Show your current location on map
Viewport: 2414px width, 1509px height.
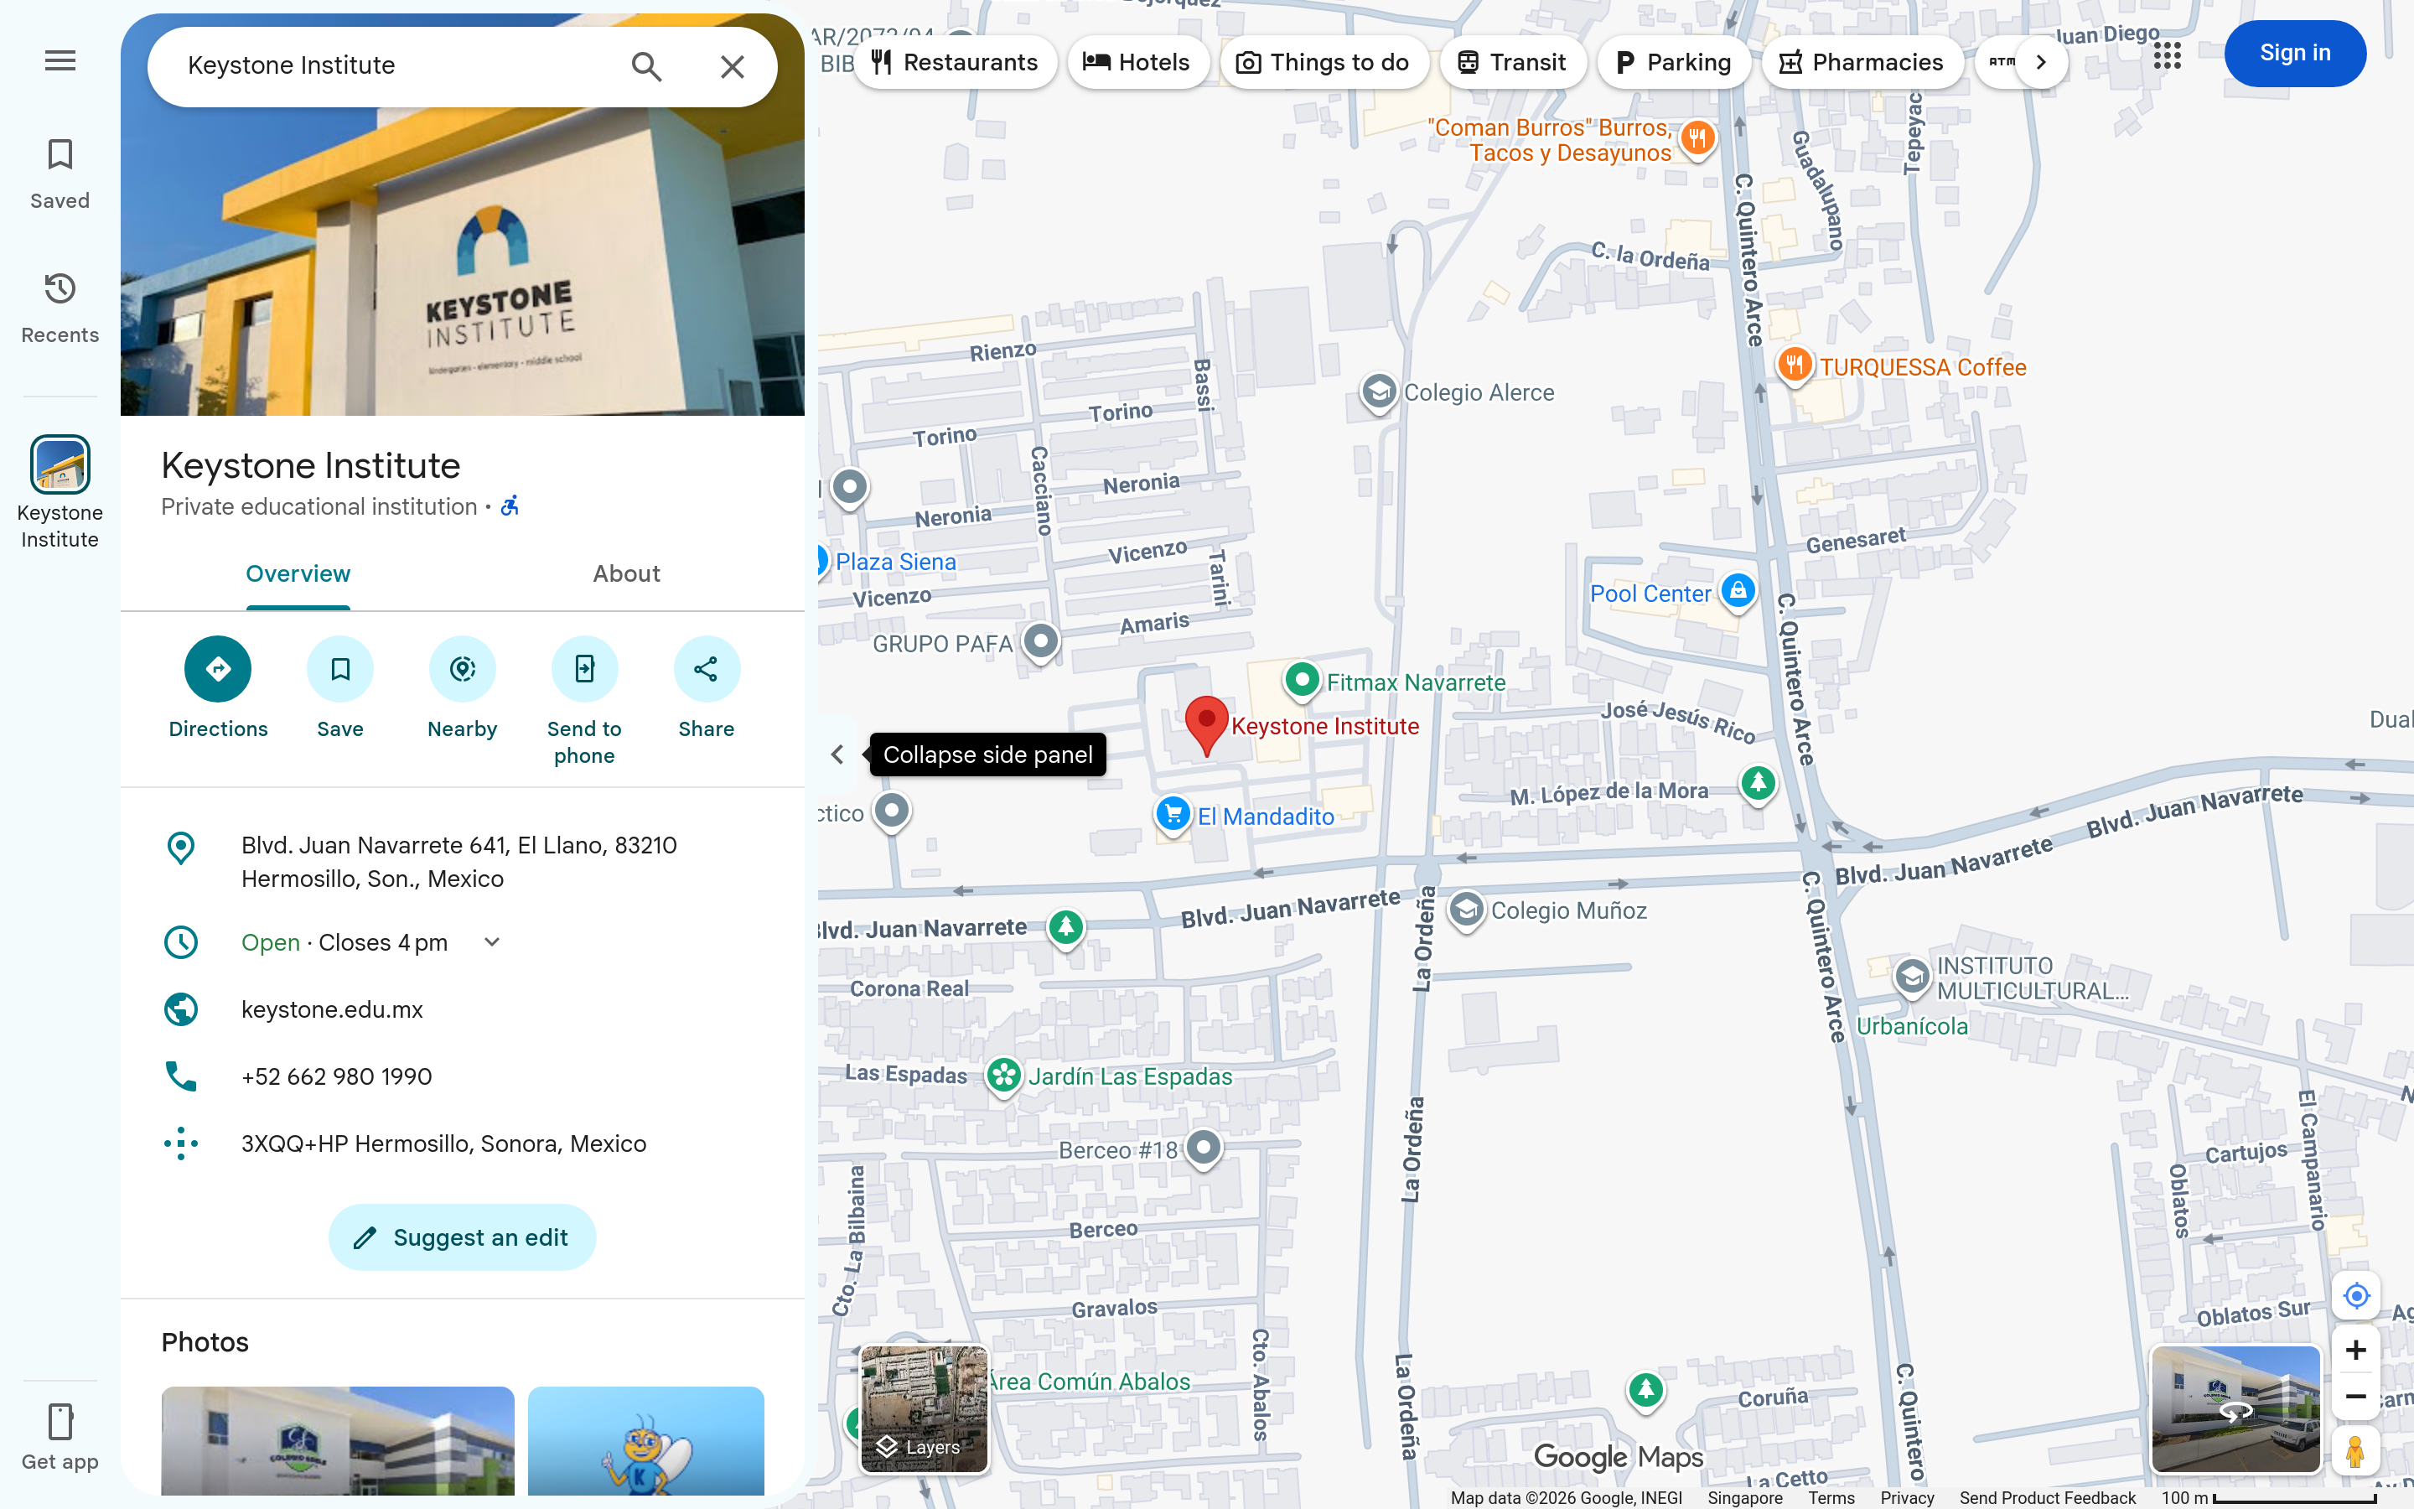pyautogui.click(x=2356, y=1295)
